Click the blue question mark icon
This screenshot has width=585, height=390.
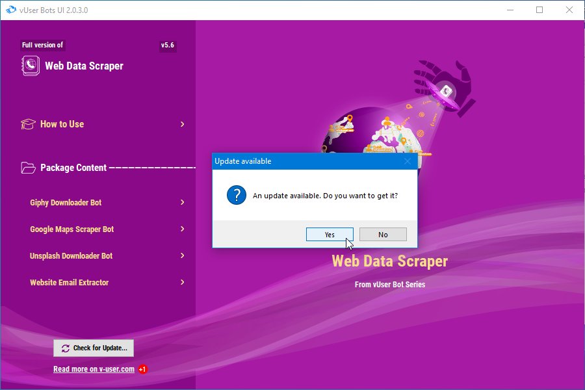237,195
